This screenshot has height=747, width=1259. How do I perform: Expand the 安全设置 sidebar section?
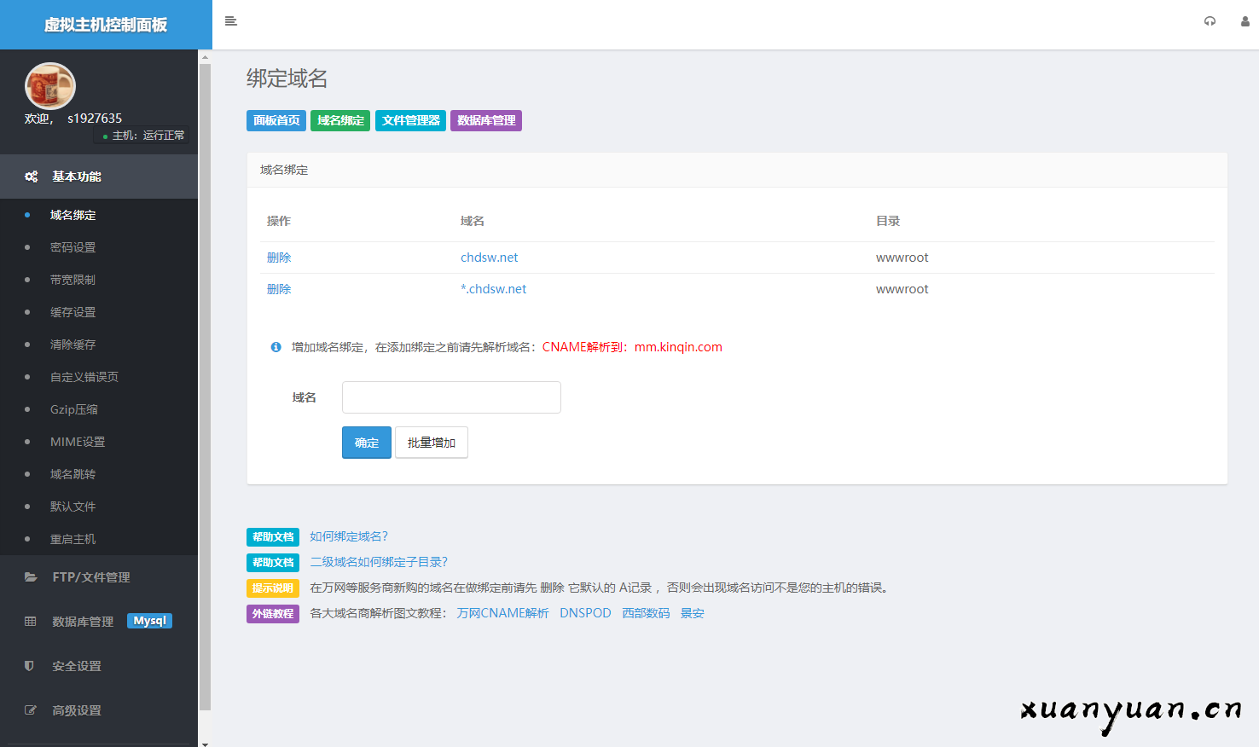[x=99, y=666]
